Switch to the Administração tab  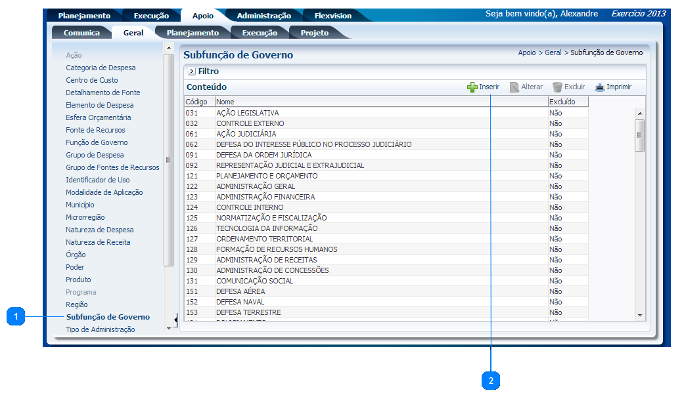coord(263,16)
